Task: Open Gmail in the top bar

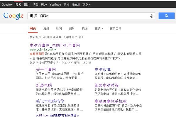Action: (76, 5)
